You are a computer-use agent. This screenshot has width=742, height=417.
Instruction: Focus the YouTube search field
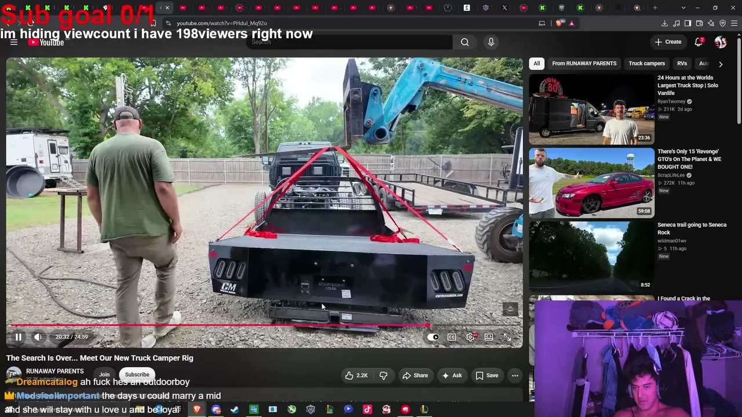(350, 42)
